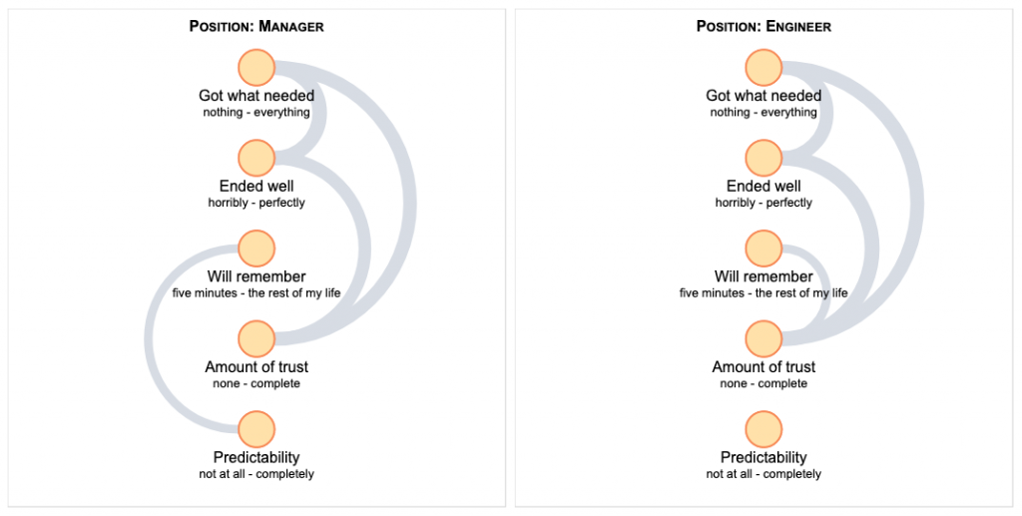1022x516 pixels.
Task: Click the Manager panel's horribly - perfectly scale text
Action: (x=256, y=203)
